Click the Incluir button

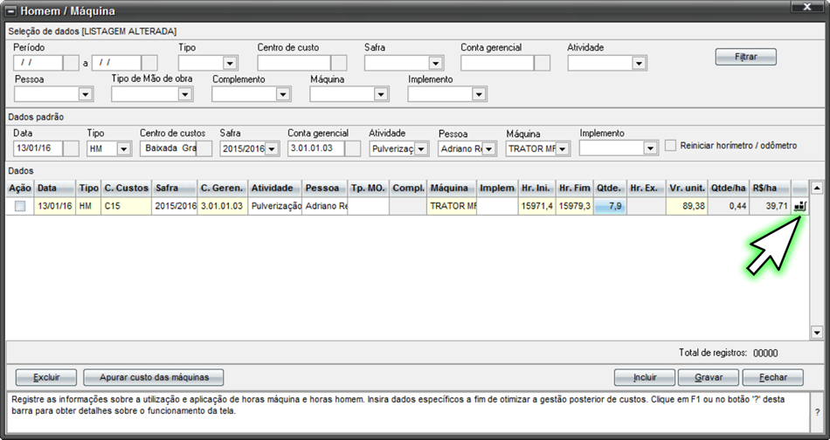click(645, 378)
